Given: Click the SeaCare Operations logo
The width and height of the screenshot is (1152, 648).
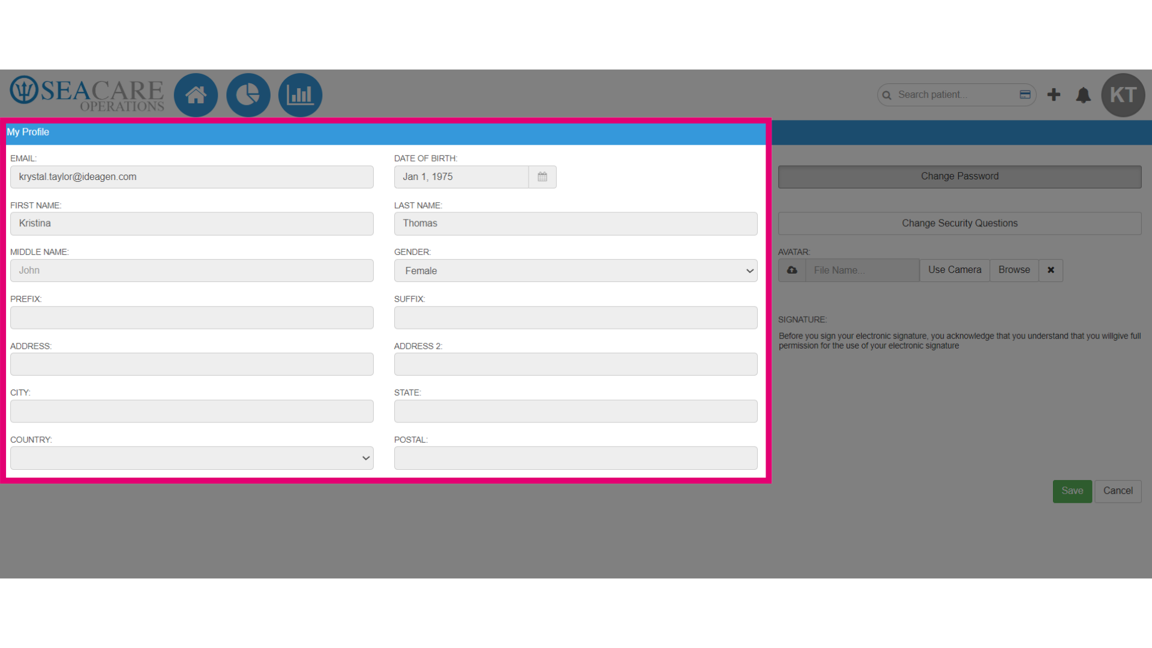Looking at the screenshot, I should (x=87, y=94).
